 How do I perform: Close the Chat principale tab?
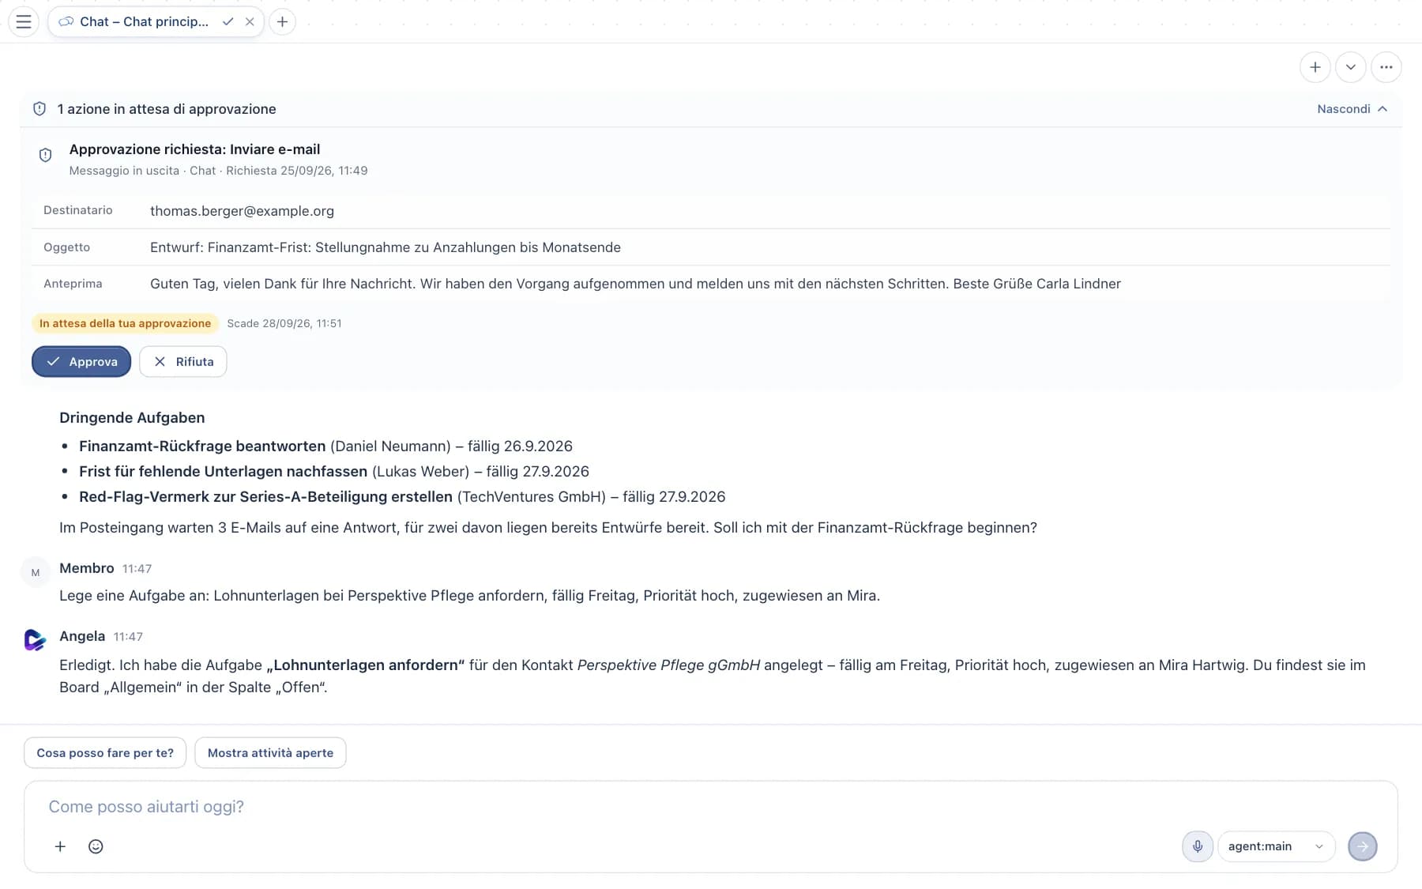250,21
